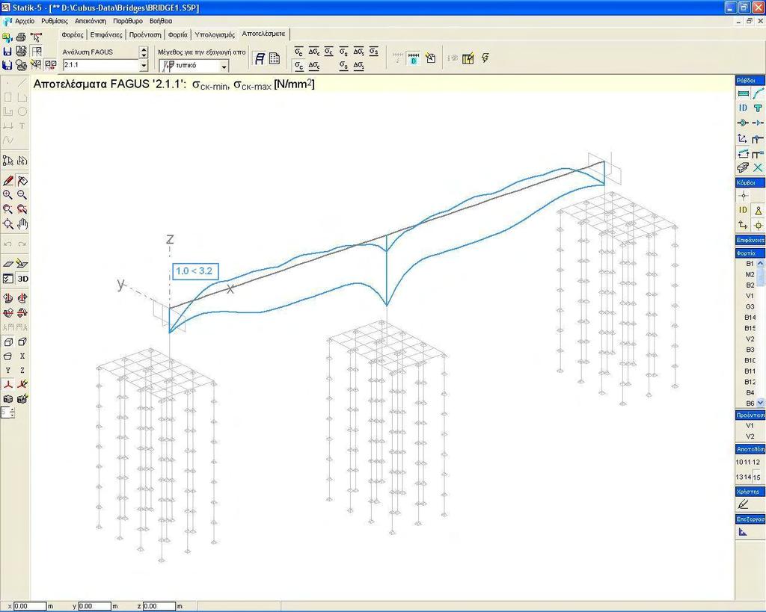Click the top-row σs steel stress icon
Screen dimensions: 766x612
(x=344, y=52)
